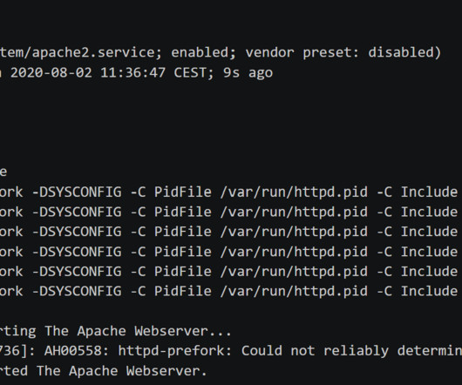Screen dimensions: 462x385
Task: Click PidFile in the last process line
Action: pyautogui.click(x=183, y=291)
